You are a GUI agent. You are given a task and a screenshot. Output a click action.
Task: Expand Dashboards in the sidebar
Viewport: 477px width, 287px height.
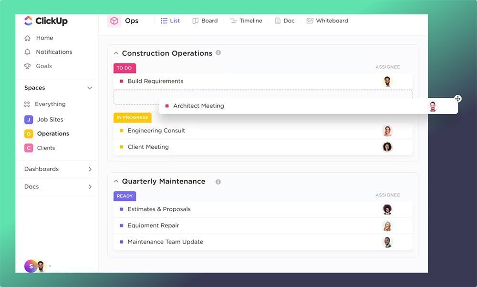(x=90, y=169)
